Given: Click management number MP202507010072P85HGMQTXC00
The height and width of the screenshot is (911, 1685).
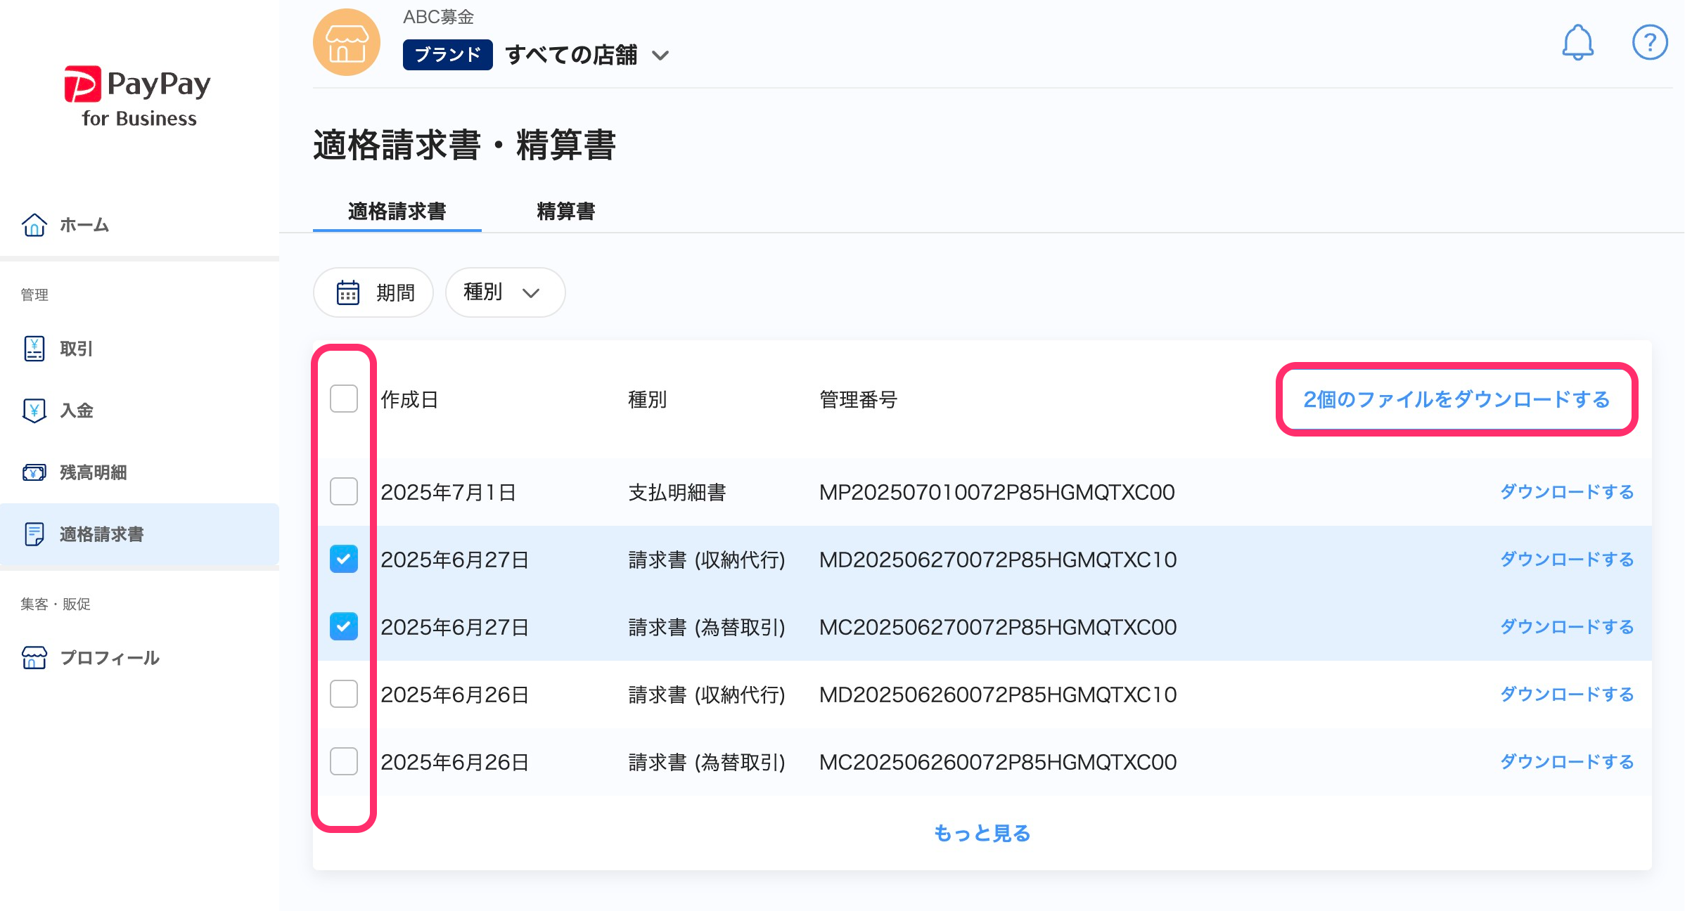Looking at the screenshot, I should 997,492.
